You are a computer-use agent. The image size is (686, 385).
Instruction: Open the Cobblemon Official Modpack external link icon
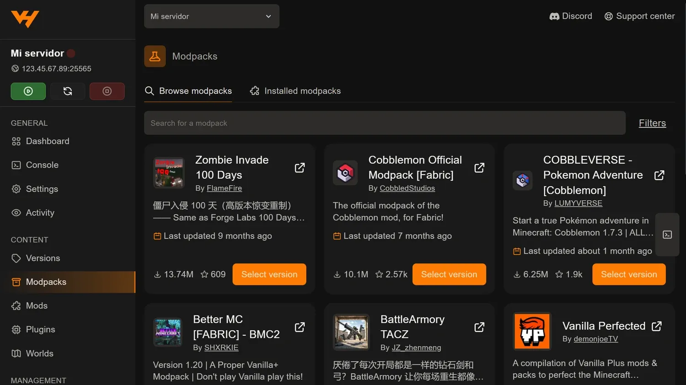(x=479, y=168)
